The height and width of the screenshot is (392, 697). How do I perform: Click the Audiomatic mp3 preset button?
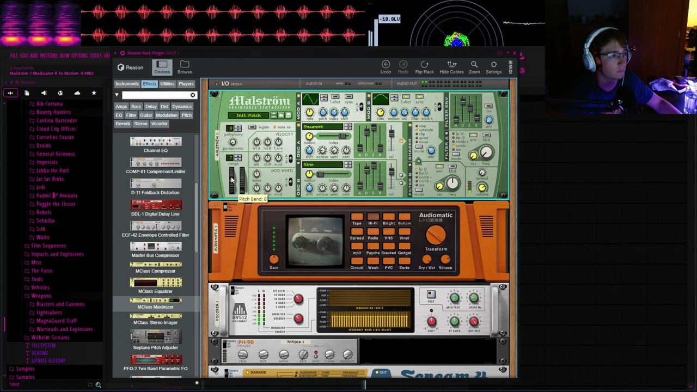(357, 247)
